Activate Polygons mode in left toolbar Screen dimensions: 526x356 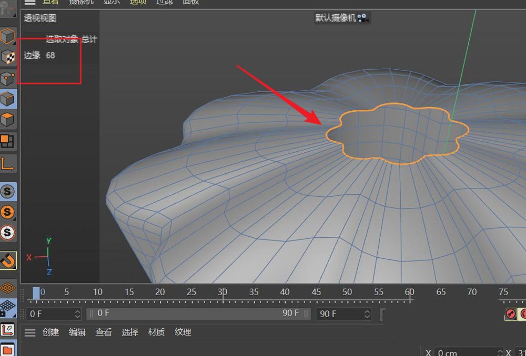[8, 120]
